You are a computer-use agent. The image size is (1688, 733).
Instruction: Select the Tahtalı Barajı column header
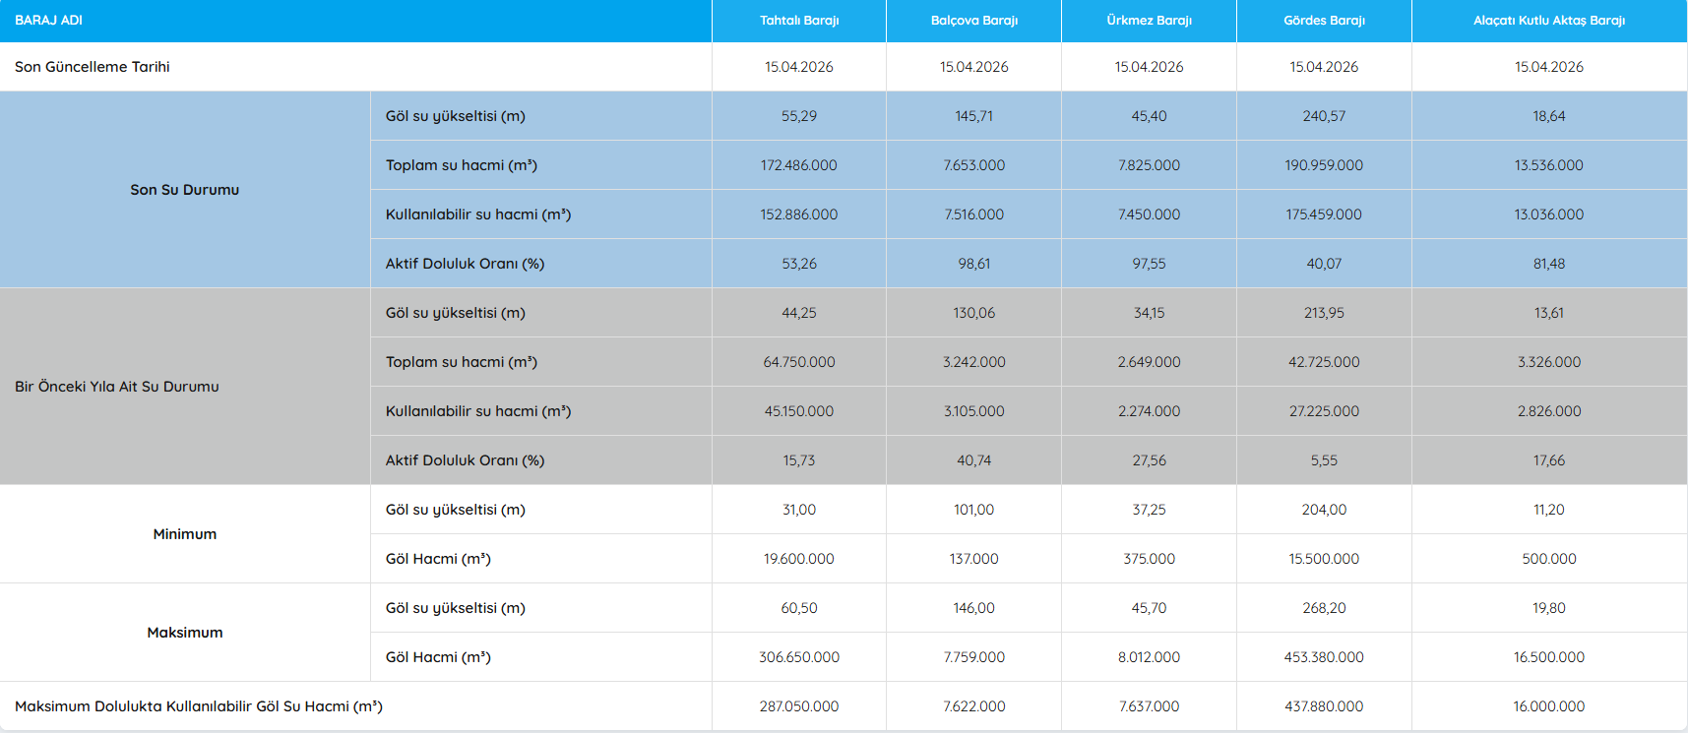pyautogui.click(x=798, y=21)
